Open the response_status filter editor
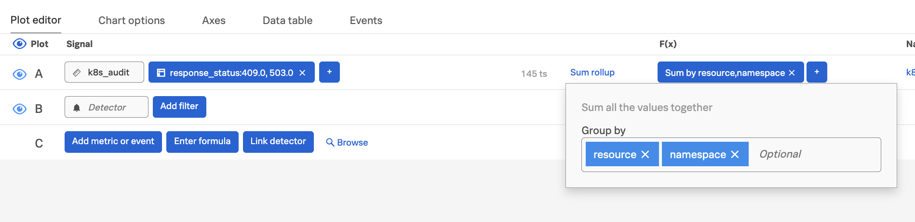Image resolution: width=915 pixels, height=222 pixels. 230,73
